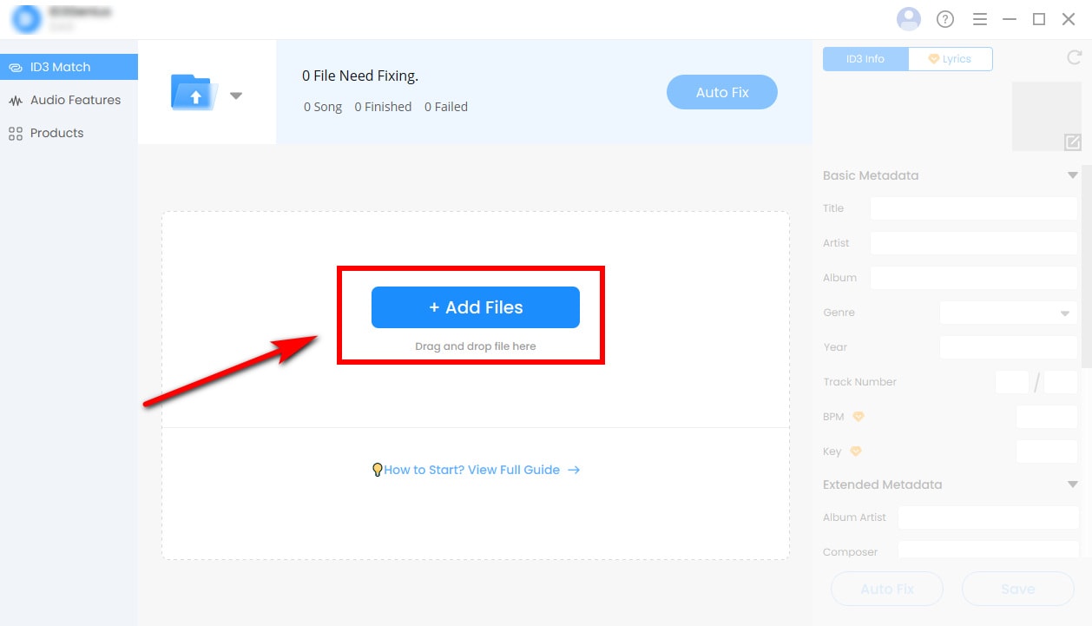This screenshot has height=626, width=1092.
Task: Expand the import folder dropdown arrow
Action: click(x=236, y=96)
